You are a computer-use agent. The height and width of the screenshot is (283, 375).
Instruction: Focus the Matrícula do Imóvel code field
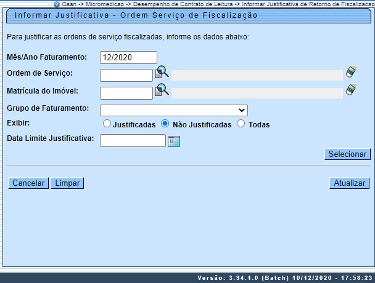pyautogui.click(x=126, y=93)
